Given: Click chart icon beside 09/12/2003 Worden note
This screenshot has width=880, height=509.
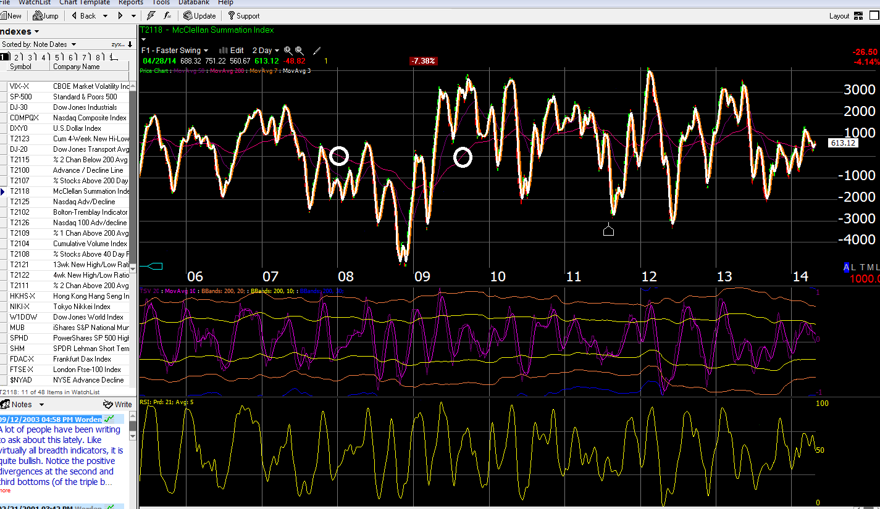Looking at the screenshot, I should tap(109, 420).
